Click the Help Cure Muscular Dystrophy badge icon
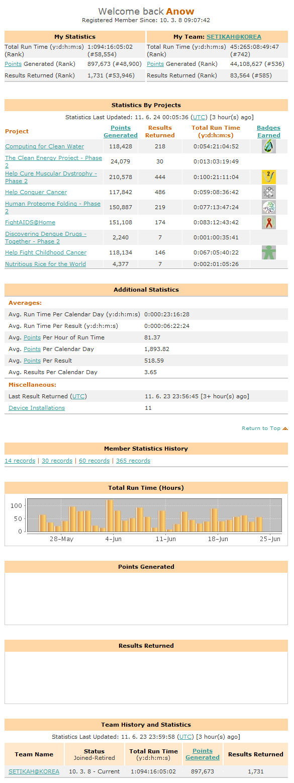The width and height of the screenshot is (294, 783). (269, 177)
